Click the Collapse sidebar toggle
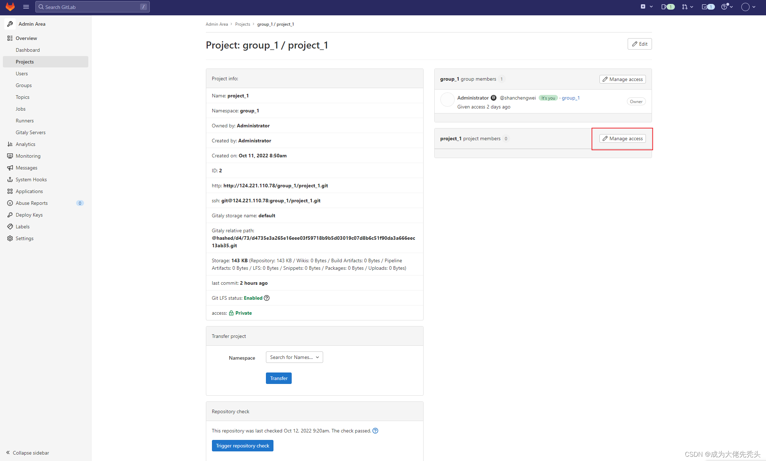The height and width of the screenshot is (461, 766). 28,453
